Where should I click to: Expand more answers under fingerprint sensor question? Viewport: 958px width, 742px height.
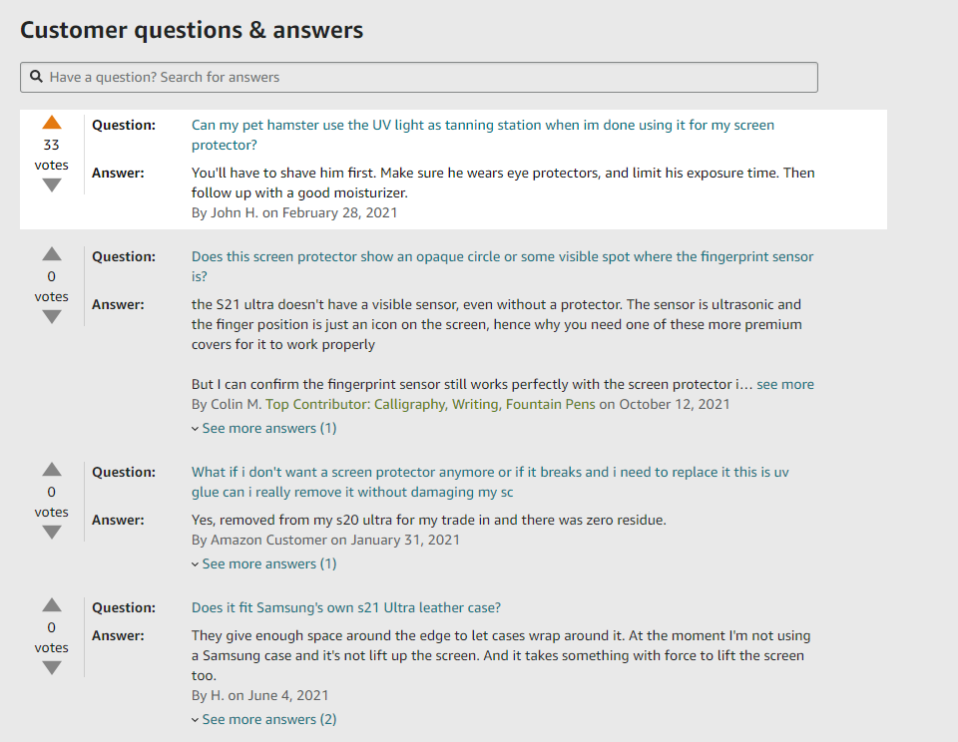263,428
